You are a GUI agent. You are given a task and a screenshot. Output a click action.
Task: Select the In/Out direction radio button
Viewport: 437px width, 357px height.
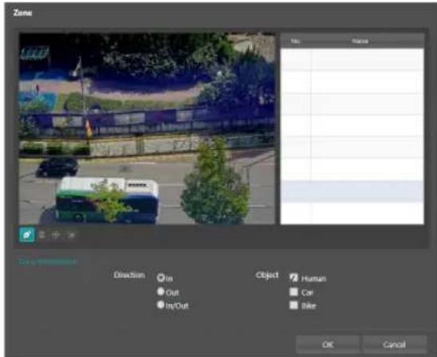click(161, 305)
